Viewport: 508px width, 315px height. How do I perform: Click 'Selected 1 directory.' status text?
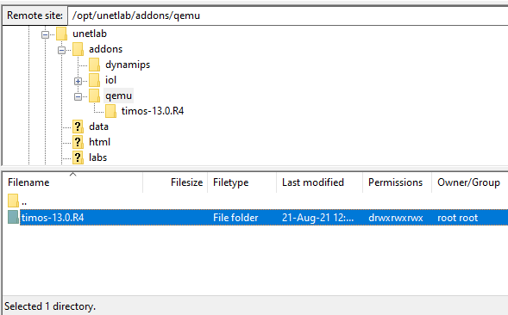(50, 306)
